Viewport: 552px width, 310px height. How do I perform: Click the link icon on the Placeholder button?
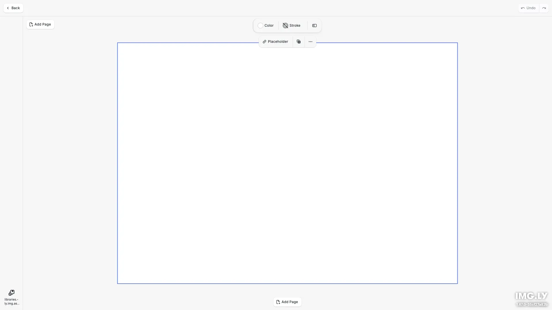[264, 41]
